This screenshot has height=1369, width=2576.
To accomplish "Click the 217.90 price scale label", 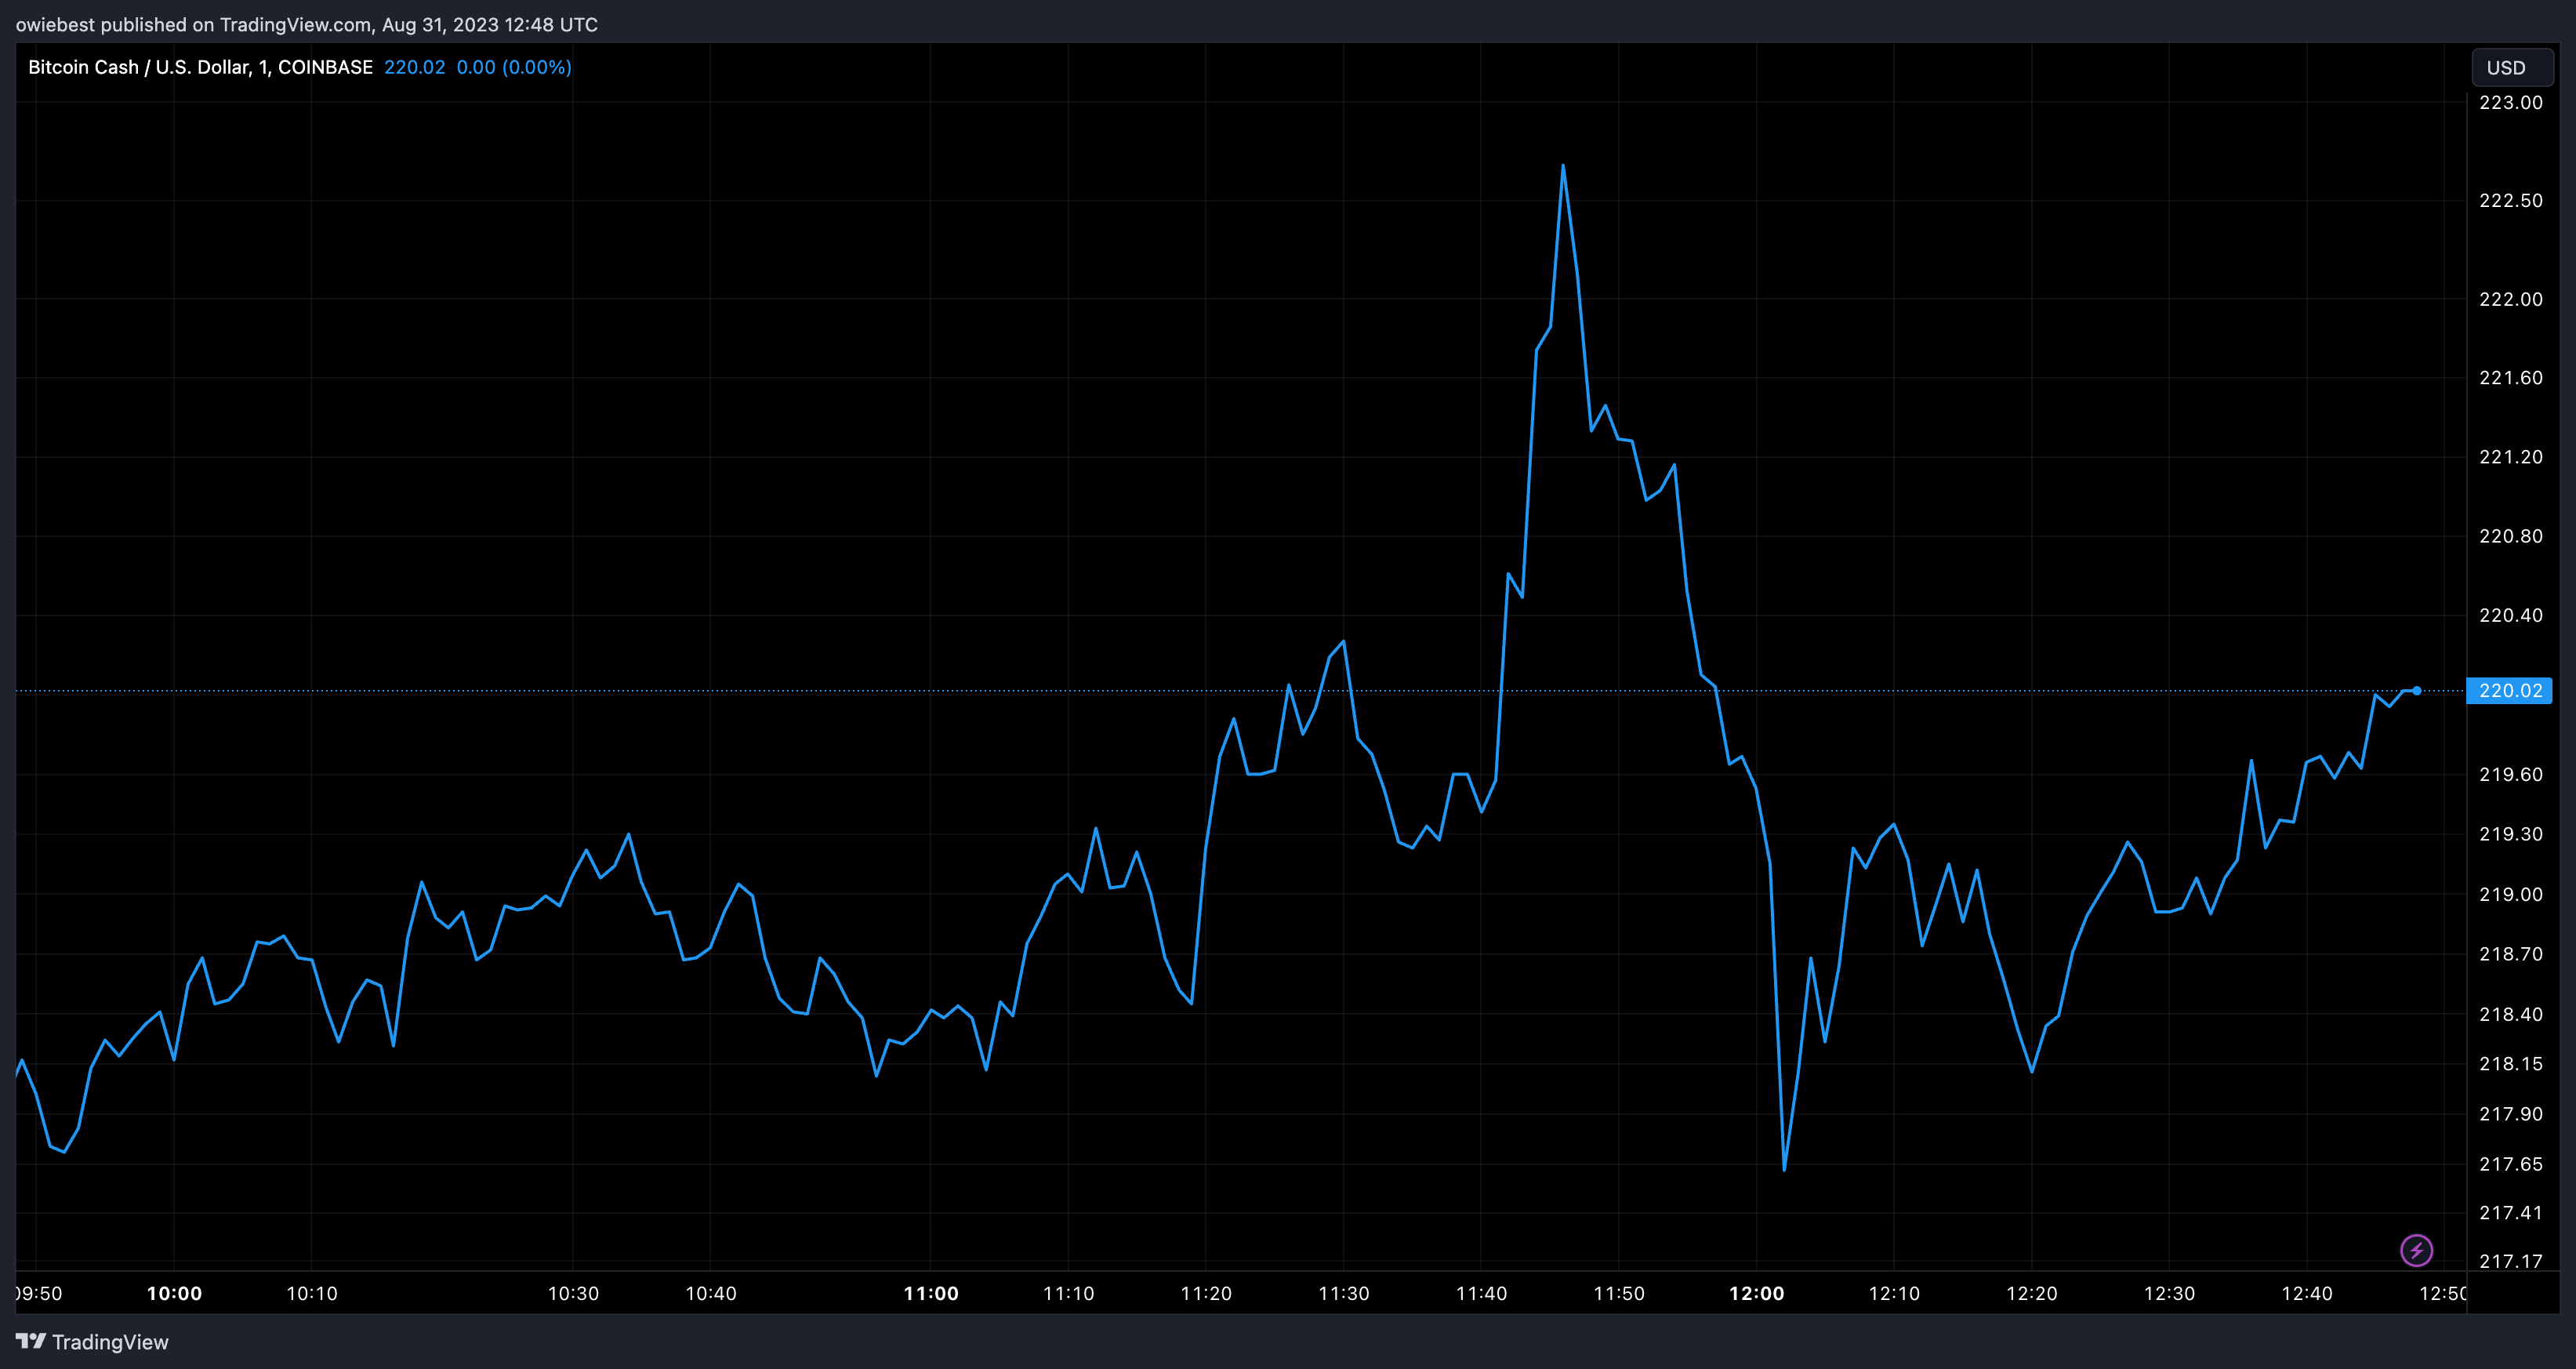I will coord(2510,1114).
